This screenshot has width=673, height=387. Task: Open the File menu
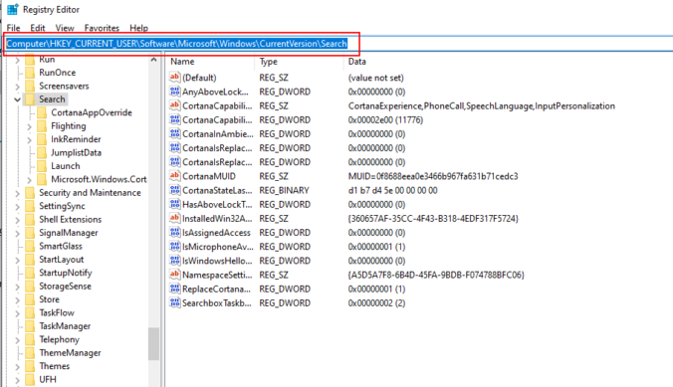(13, 28)
